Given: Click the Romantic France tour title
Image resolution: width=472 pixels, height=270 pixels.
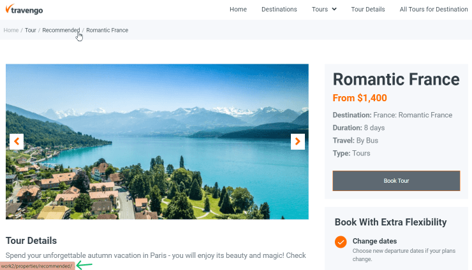Looking at the screenshot, I should pyautogui.click(x=396, y=80).
